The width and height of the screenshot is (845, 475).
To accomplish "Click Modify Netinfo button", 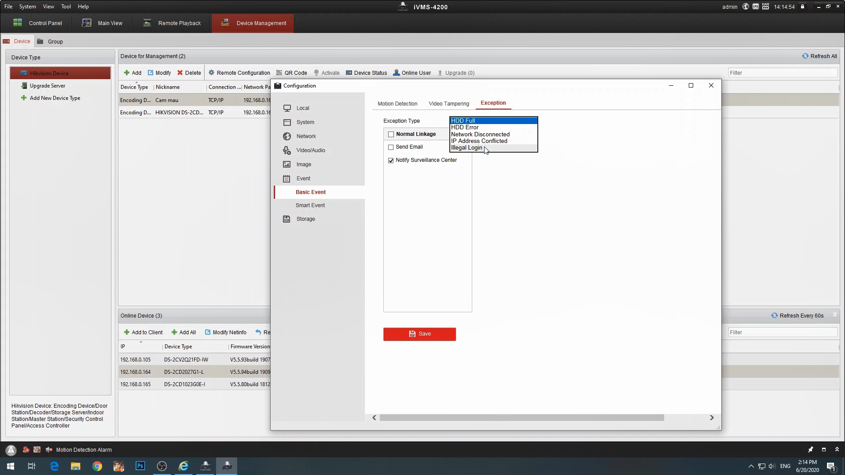I will (x=225, y=332).
